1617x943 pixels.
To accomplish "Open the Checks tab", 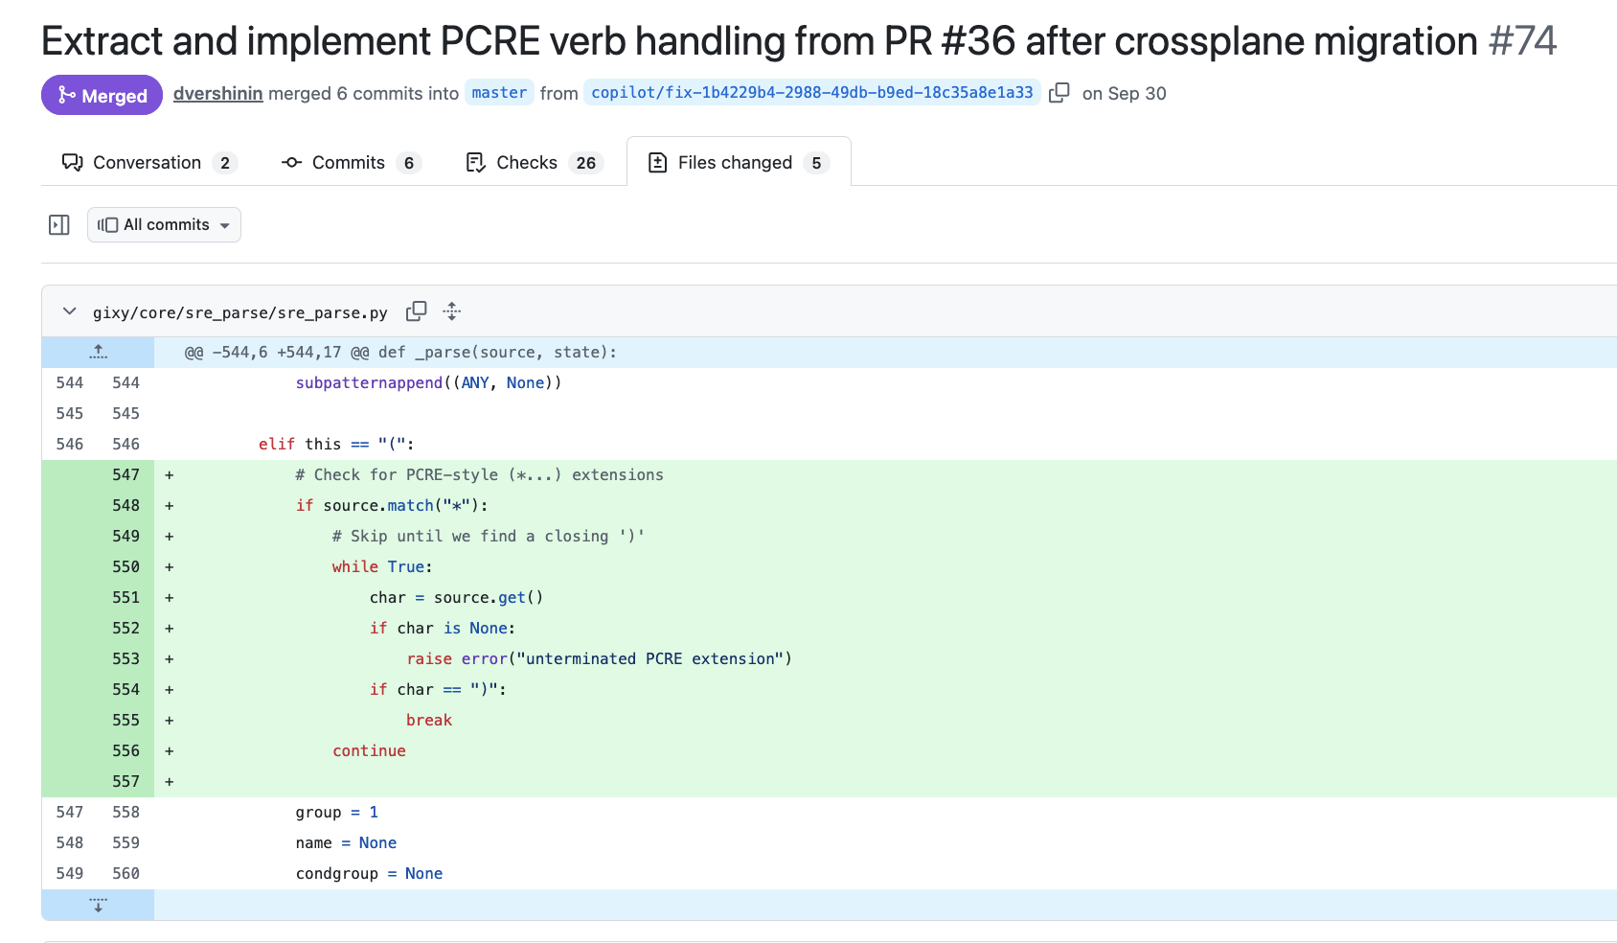I will [x=532, y=163].
